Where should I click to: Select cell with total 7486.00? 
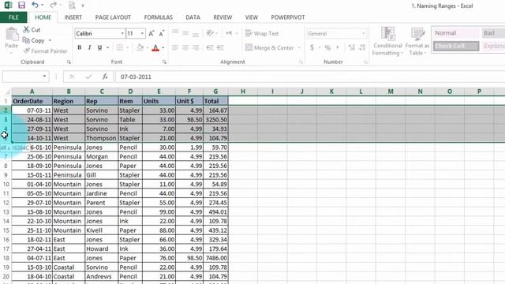(215, 258)
